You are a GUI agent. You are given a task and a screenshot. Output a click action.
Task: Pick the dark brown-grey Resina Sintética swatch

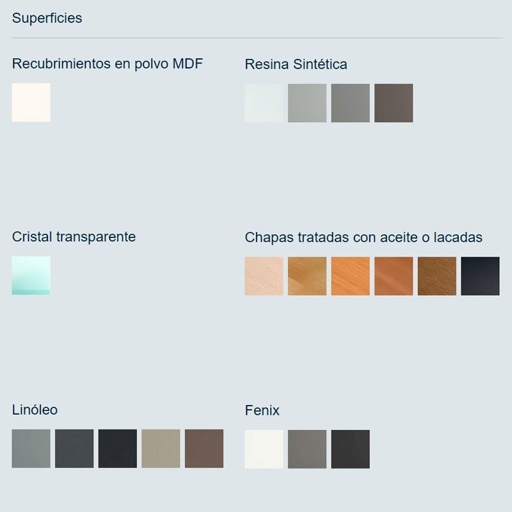pos(394,103)
